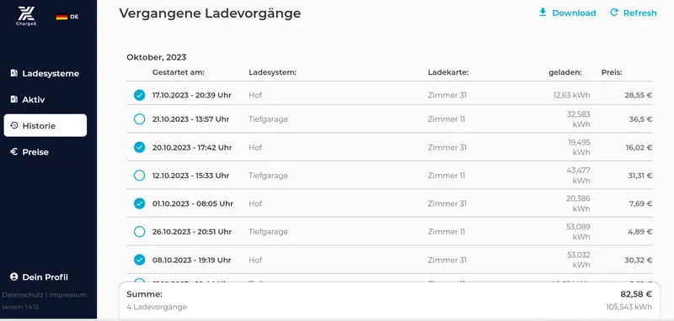Viewport: 674px width, 321px height.
Task: Click the Dein Profil person icon
Action: coord(13,276)
